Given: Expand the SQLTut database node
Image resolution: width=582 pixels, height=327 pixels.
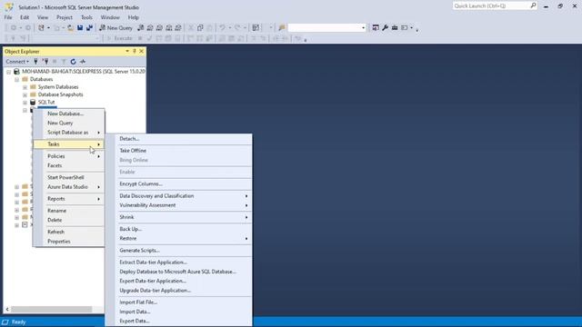Looking at the screenshot, I should pyautogui.click(x=25, y=103).
